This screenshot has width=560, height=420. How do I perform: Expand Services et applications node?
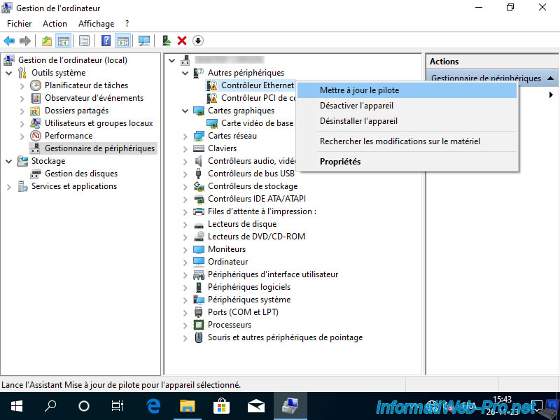tap(9, 186)
